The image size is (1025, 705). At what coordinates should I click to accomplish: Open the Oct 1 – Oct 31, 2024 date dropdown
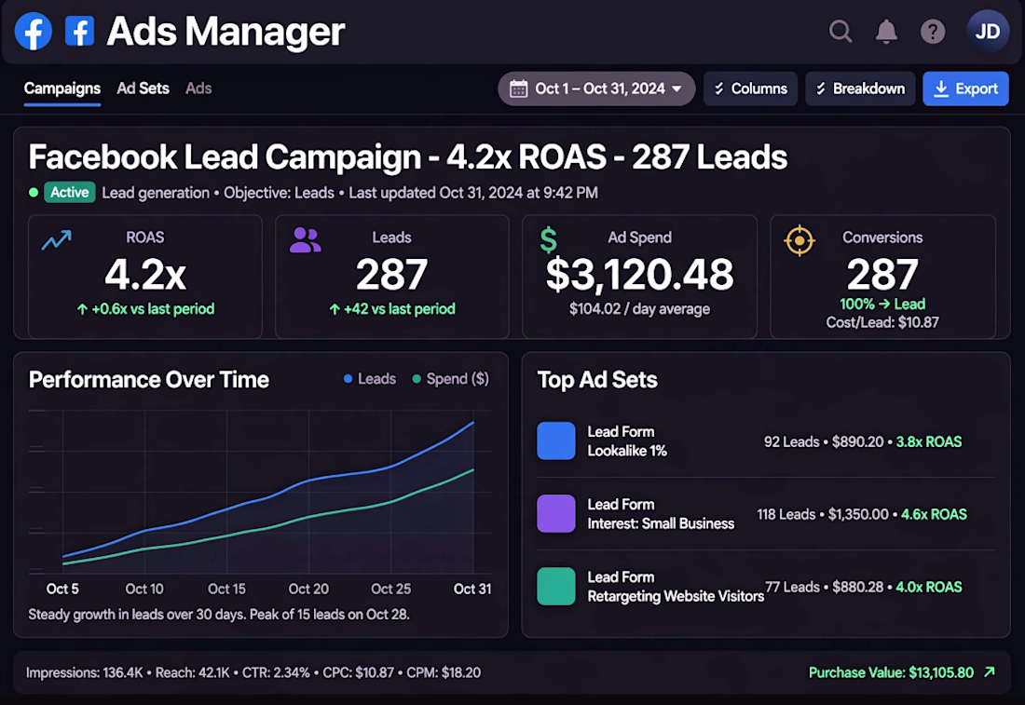click(596, 88)
